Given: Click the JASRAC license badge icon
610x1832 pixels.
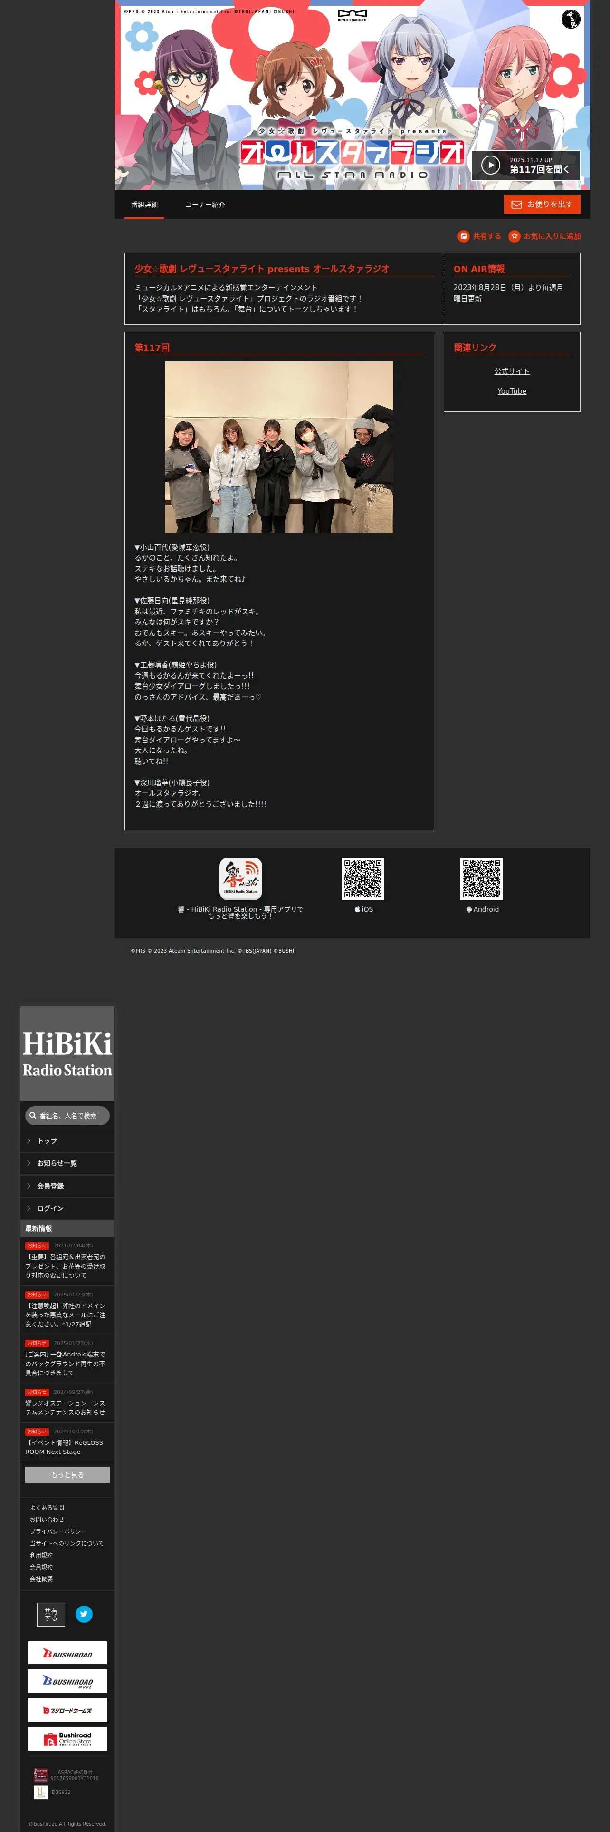Looking at the screenshot, I should click(x=40, y=1775).
